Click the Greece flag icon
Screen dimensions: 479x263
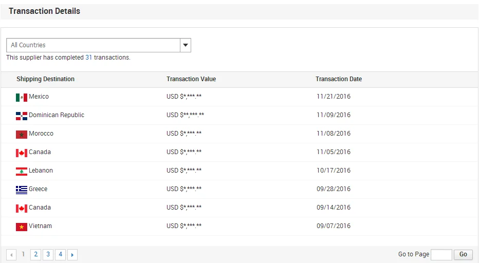click(21, 190)
